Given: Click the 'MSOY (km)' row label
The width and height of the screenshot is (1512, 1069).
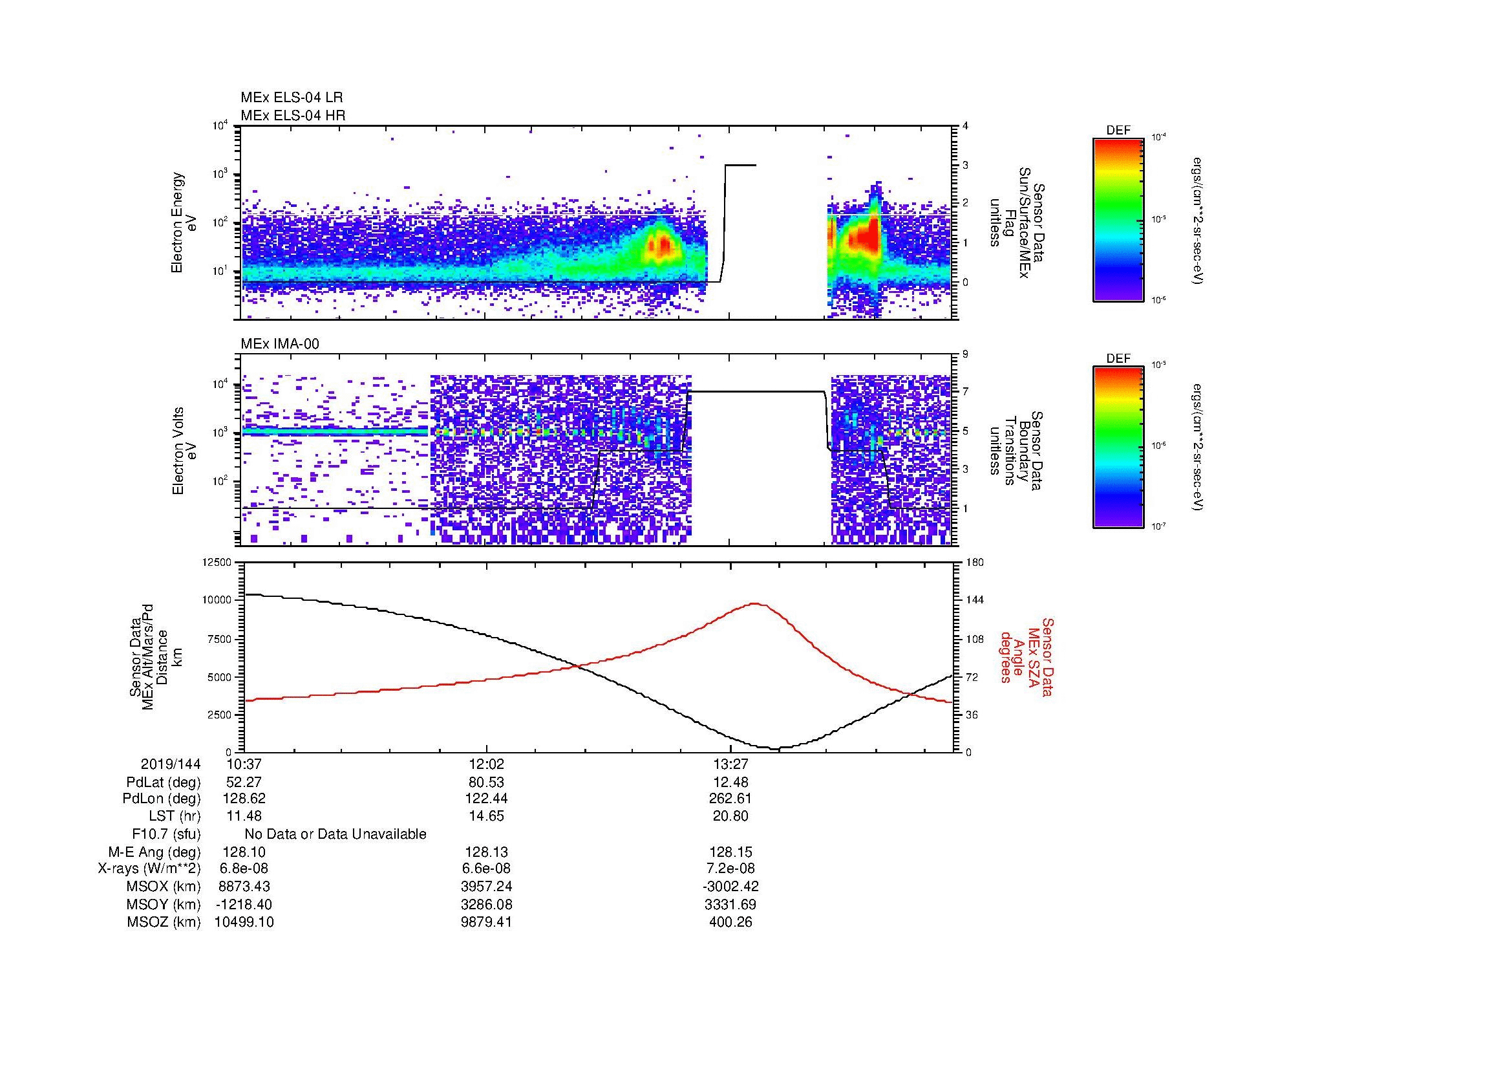Looking at the screenshot, I should 164,904.
